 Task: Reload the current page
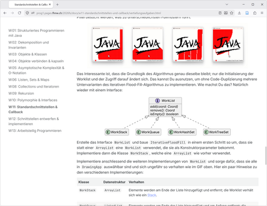tap(19, 13)
